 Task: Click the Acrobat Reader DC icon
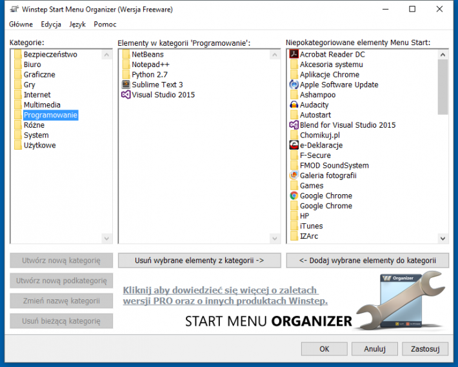point(294,54)
